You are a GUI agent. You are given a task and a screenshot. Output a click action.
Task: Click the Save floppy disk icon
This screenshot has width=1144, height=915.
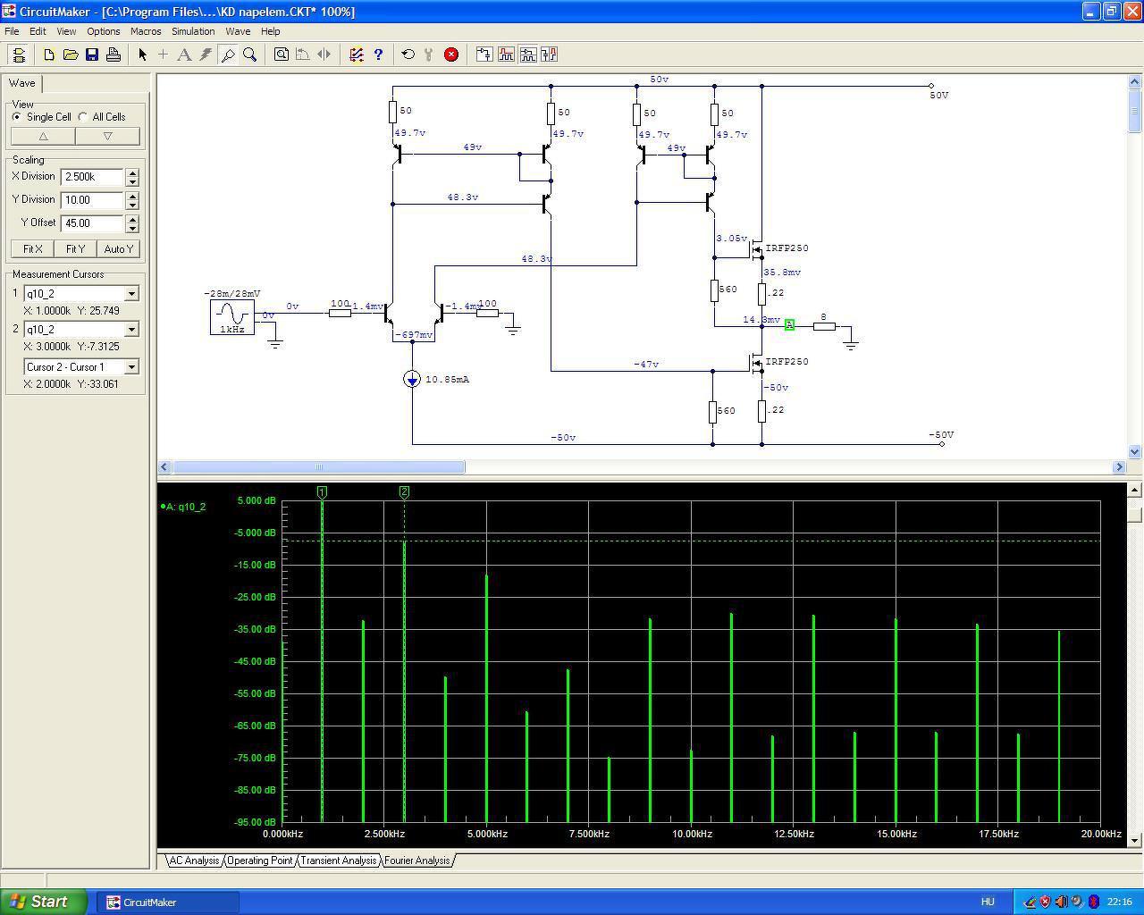pos(92,55)
